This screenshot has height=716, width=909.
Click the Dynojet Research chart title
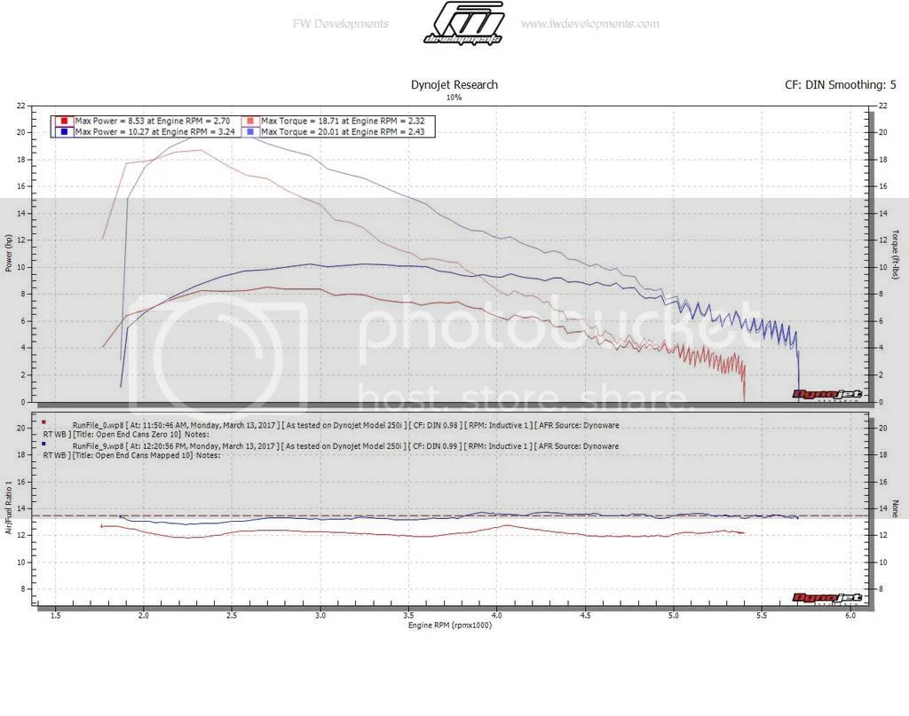454,85
